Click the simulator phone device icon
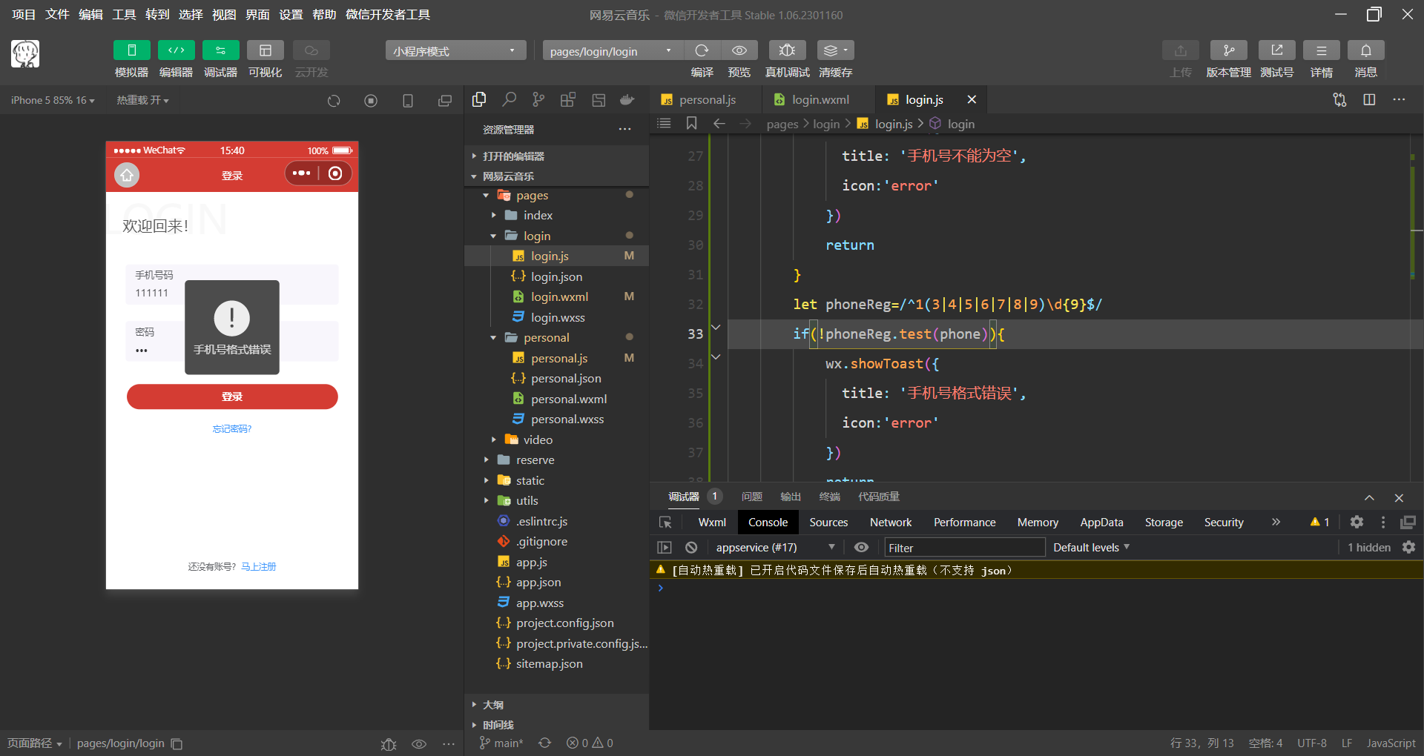This screenshot has height=756, width=1424. tap(408, 101)
